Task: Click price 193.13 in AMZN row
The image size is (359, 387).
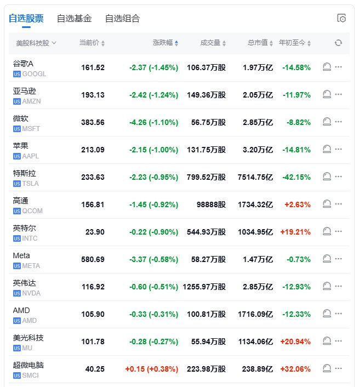Action: click(93, 95)
